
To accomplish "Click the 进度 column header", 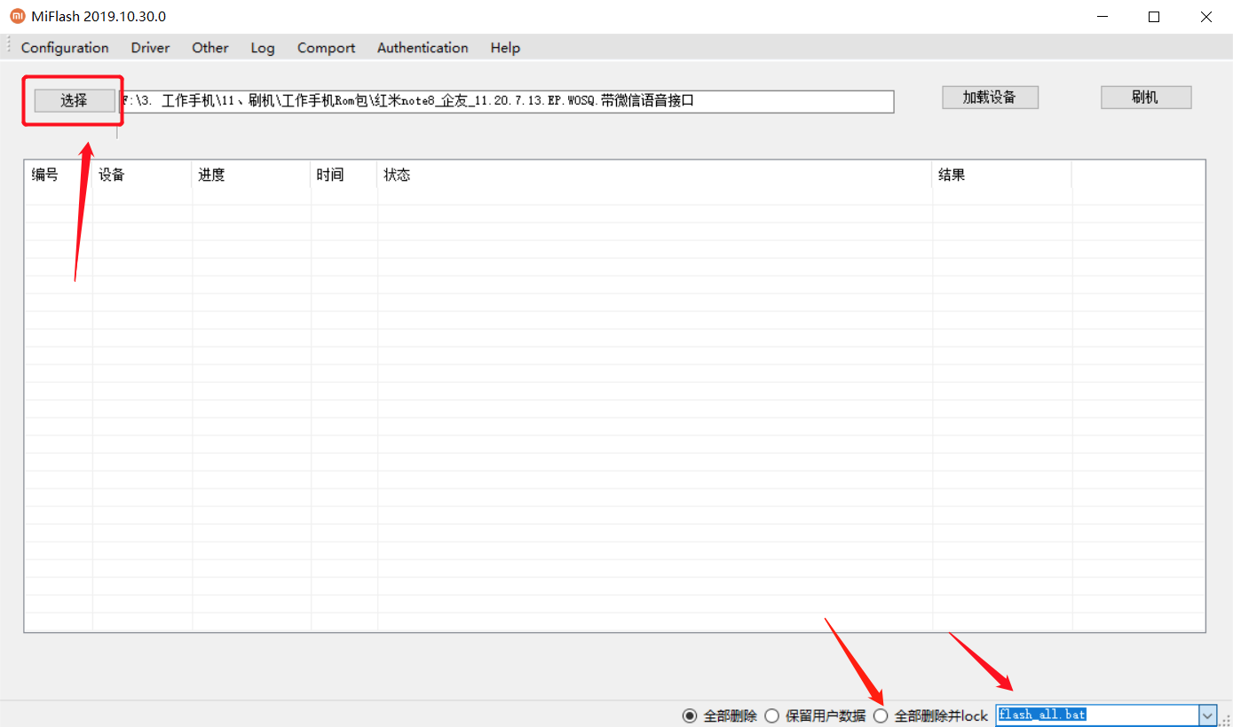I will coord(251,175).
